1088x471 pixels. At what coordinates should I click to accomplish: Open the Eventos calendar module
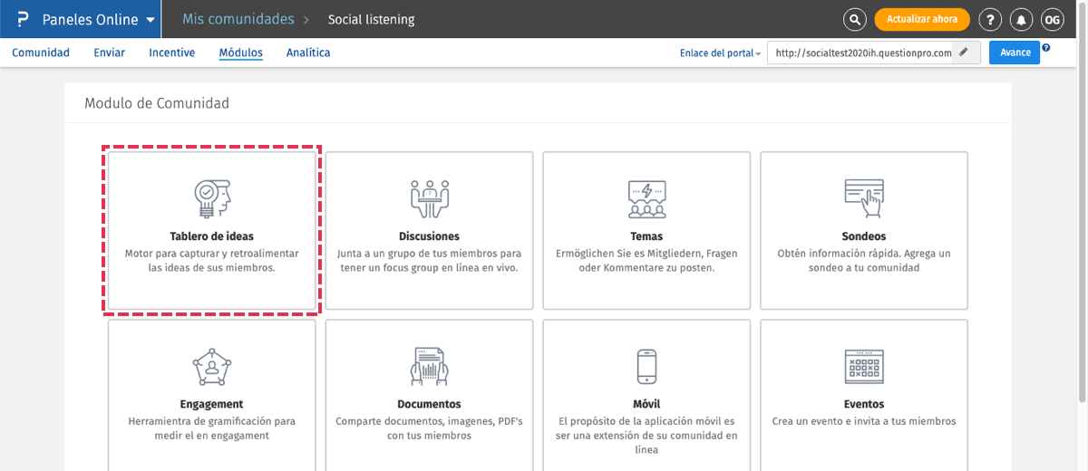(863, 396)
